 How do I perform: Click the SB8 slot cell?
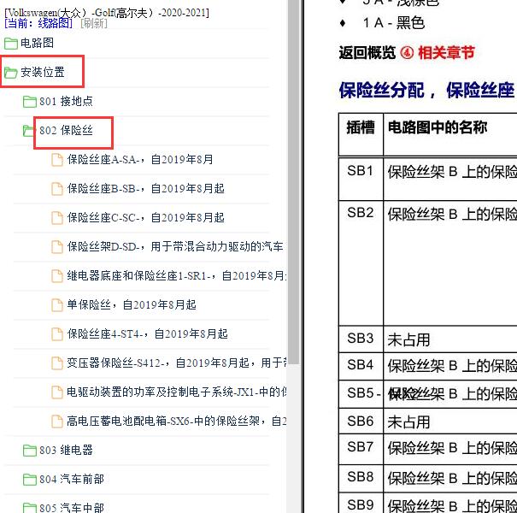361,478
